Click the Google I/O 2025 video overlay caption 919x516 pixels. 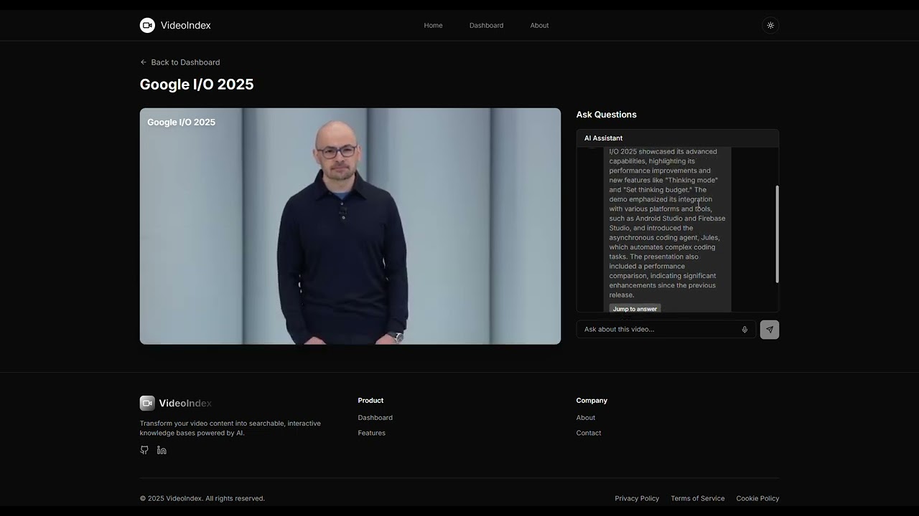(181, 123)
